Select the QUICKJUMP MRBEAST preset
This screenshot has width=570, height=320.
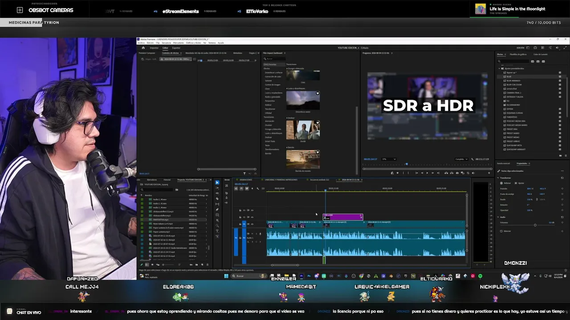516,149
